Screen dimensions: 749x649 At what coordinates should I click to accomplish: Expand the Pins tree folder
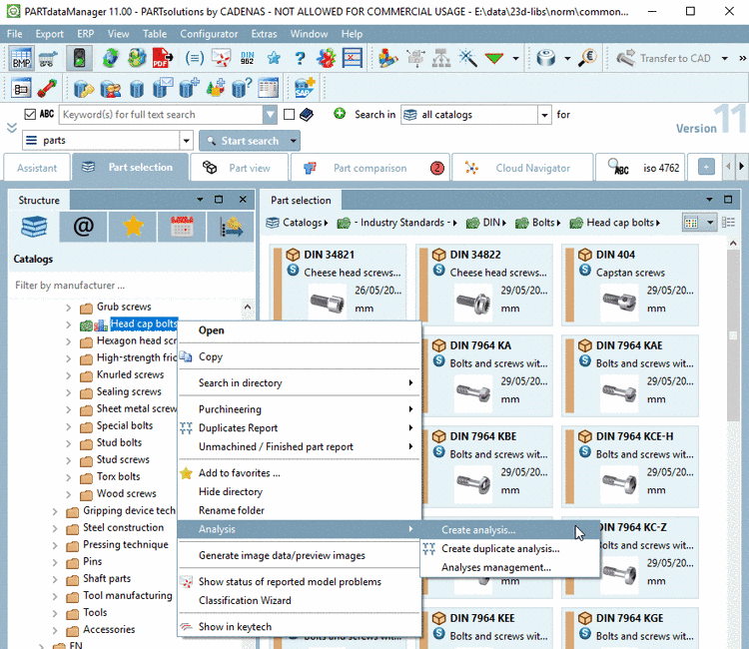point(55,562)
